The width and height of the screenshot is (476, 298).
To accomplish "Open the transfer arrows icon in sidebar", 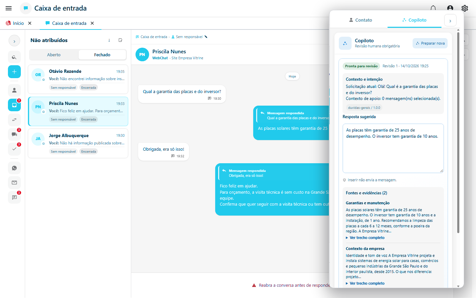I will point(14,120).
